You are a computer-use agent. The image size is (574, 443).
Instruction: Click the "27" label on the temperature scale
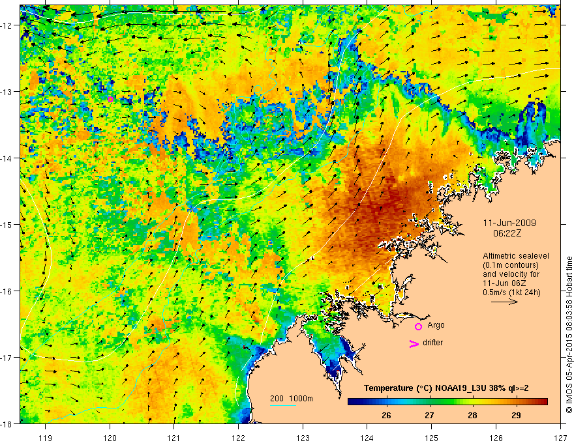pos(429,415)
